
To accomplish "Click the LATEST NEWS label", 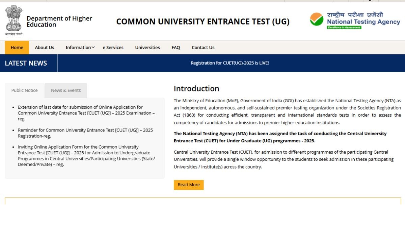I will [x=26, y=63].
